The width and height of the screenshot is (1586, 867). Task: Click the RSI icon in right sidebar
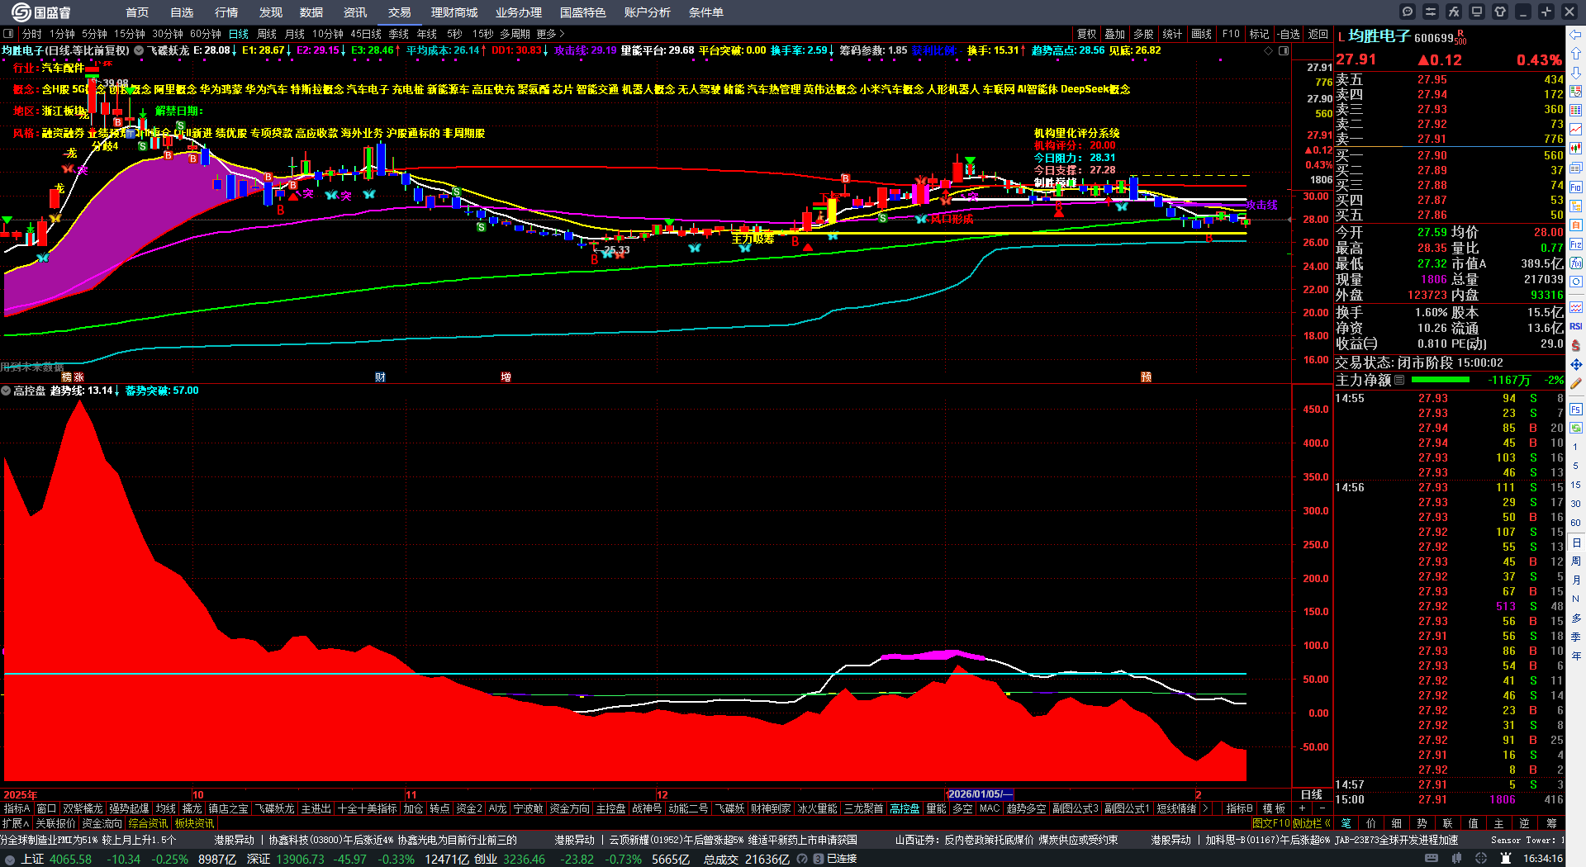(1576, 326)
